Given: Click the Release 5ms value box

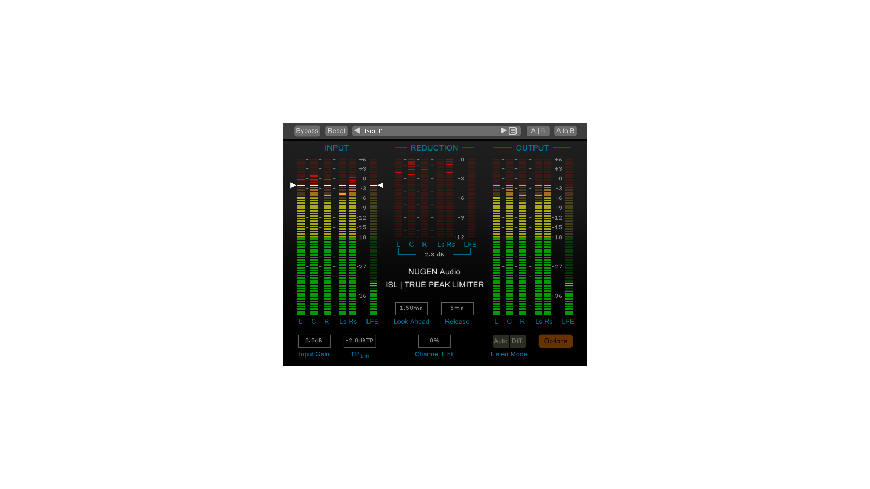Looking at the screenshot, I should [457, 308].
